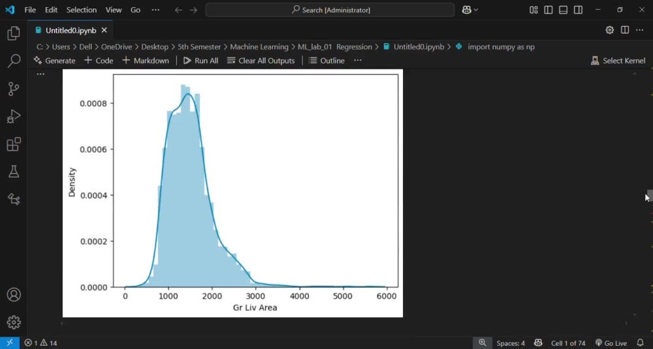Run All notebook cells

[x=200, y=61]
